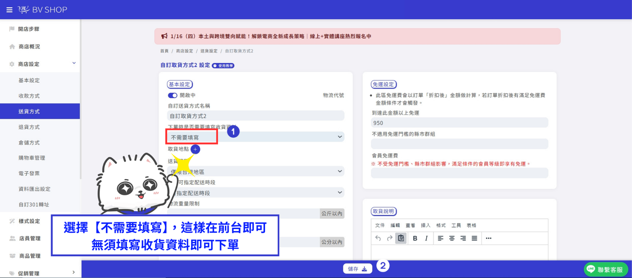Click the megaphone announcement icon
Screen dimensions: 632x278
164,36
